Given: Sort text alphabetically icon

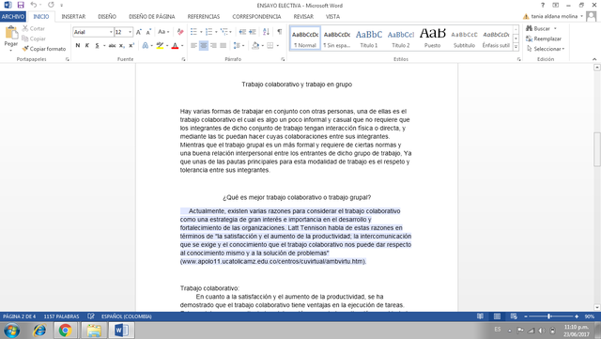Looking at the screenshot, I should click(x=266, y=32).
